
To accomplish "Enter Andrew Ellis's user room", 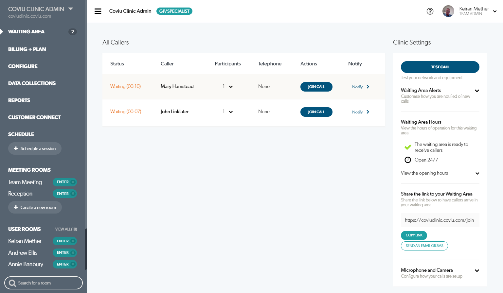I will coord(65,252).
